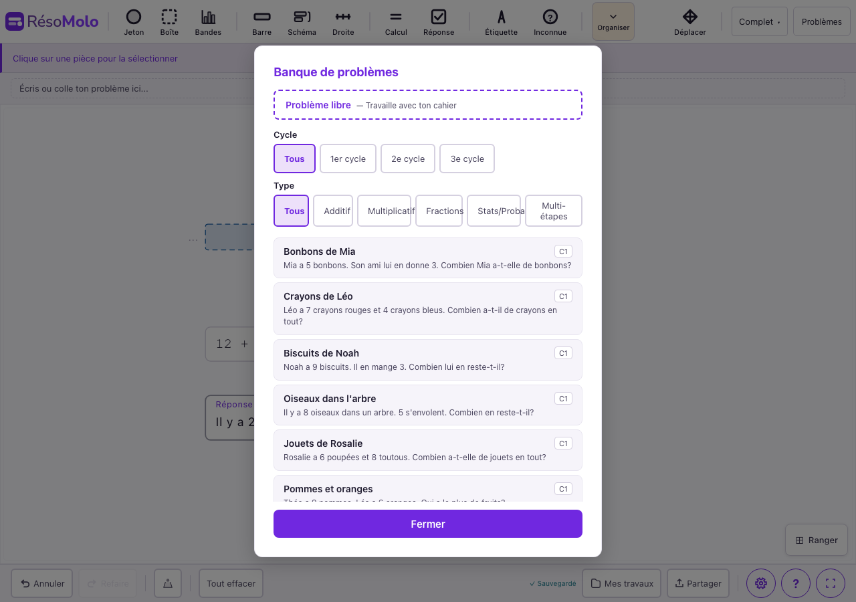Image resolution: width=856 pixels, height=602 pixels.
Task: Select the Boîte box tool
Action: (x=169, y=22)
